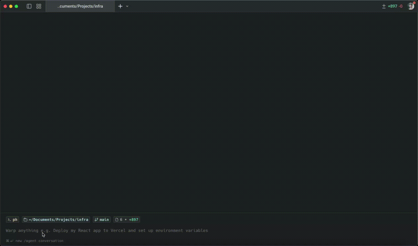Open the +897 -0 diff indicator
Screen dimensions: 418x246
click(392, 6)
